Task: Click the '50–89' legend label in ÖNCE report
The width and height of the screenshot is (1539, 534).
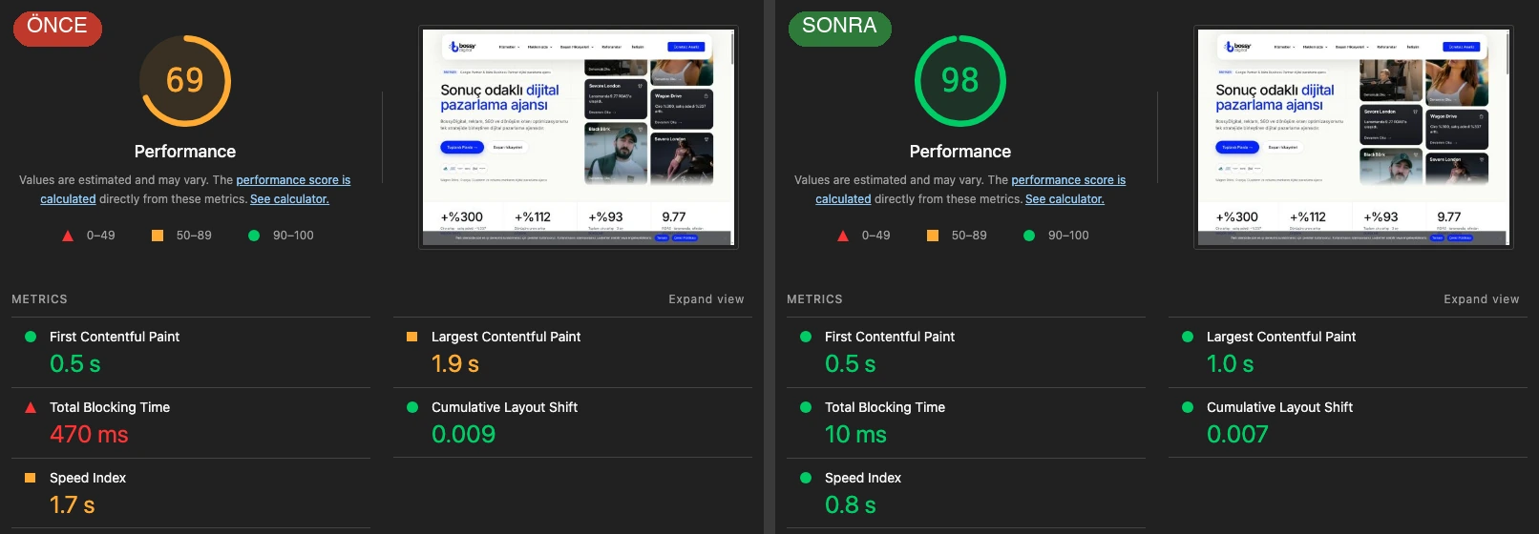Action: 194,236
